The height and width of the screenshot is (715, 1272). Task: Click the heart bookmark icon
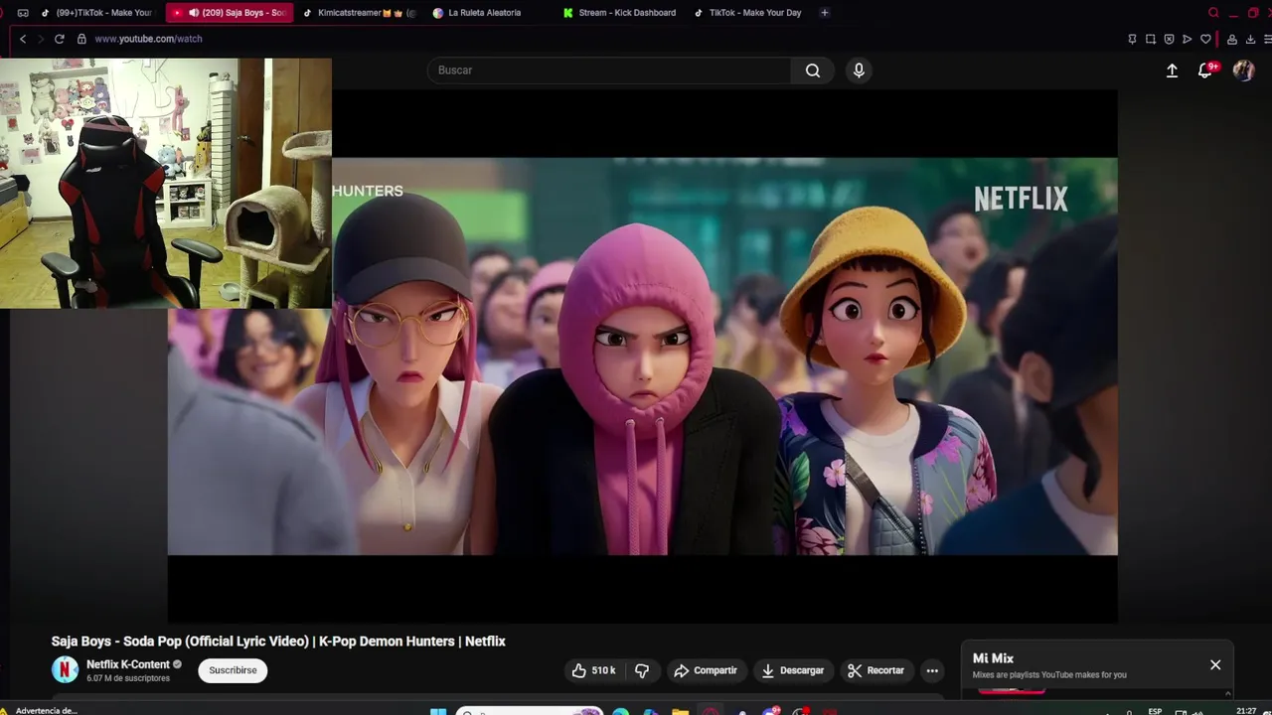point(1205,39)
